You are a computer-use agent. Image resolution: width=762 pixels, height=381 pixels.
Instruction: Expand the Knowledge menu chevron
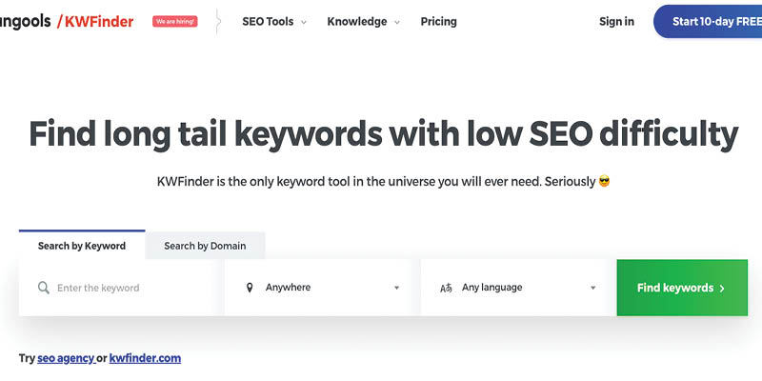point(397,22)
